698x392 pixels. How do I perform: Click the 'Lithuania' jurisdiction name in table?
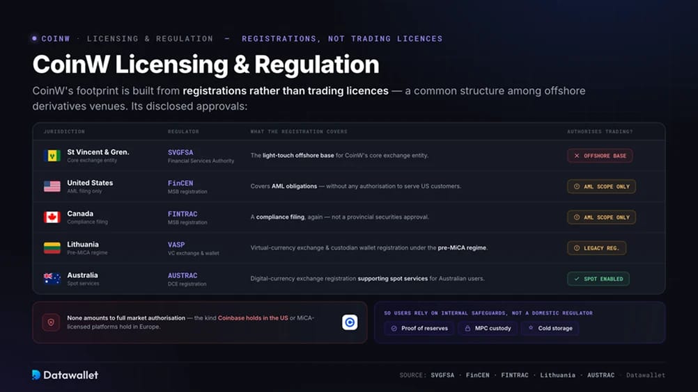pos(83,244)
